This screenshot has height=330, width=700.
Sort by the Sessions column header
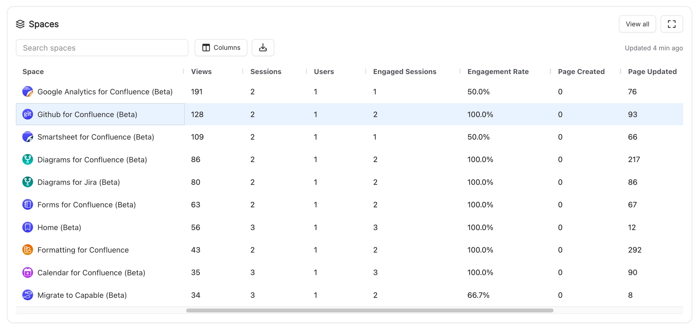(266, 72)
